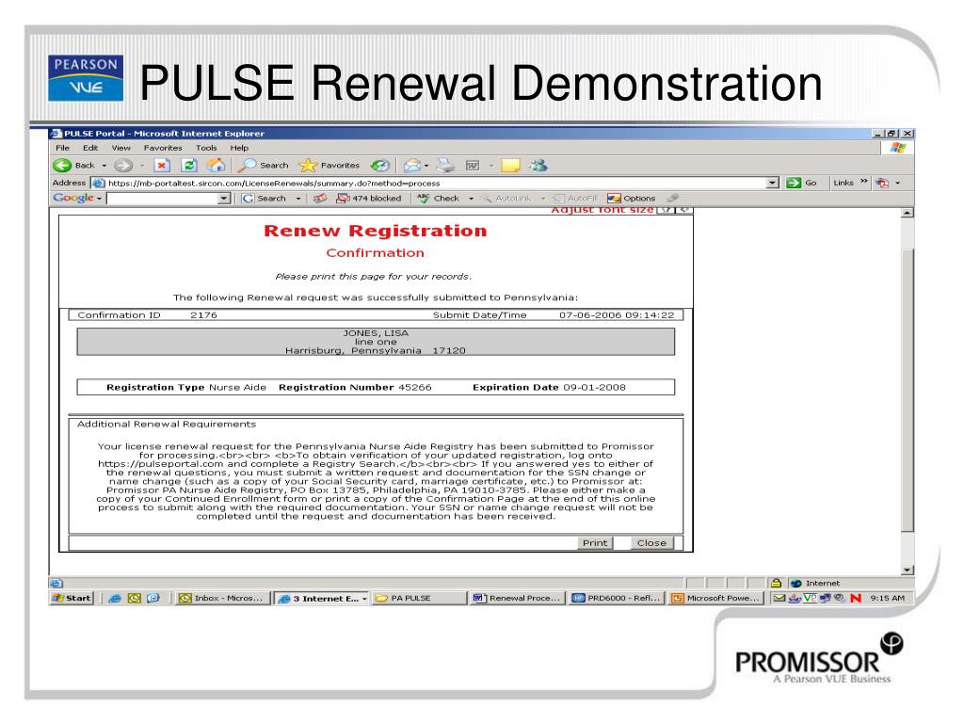The width and height of the screenshot is (964, 723).
Task: Launch Internet Explorer from quick launch
Action: [x=114, y=598]
